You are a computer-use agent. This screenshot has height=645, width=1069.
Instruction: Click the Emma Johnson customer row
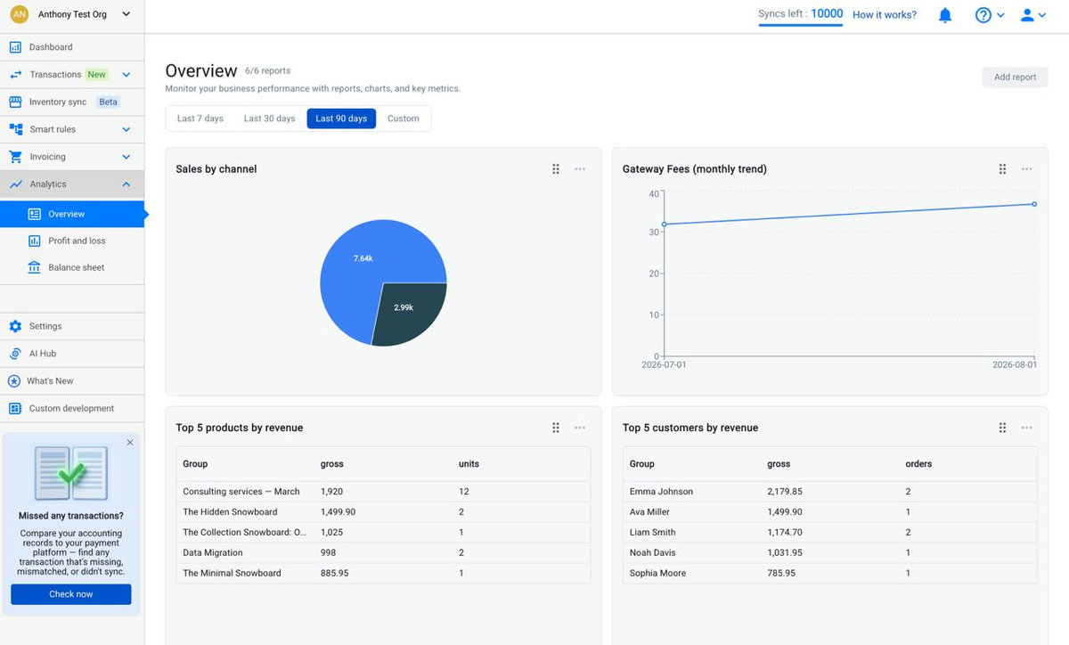click(830, 492)
